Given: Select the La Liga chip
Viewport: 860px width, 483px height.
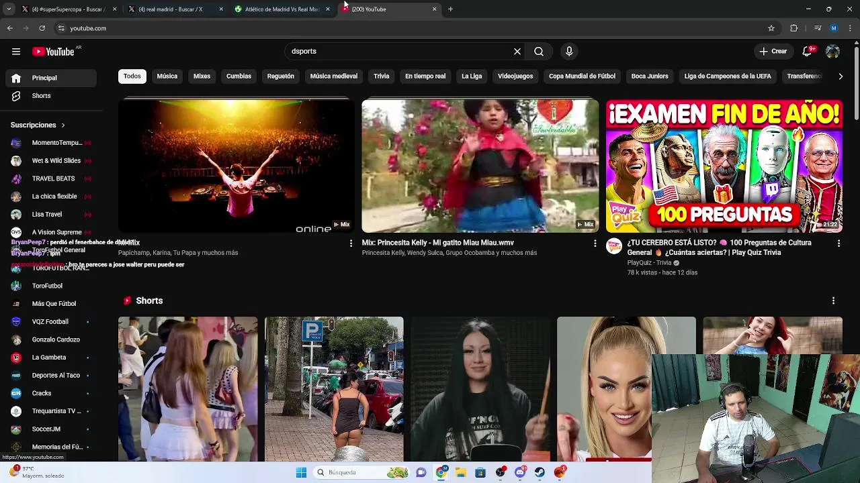Looking at the screenshot, I should 472,76.
